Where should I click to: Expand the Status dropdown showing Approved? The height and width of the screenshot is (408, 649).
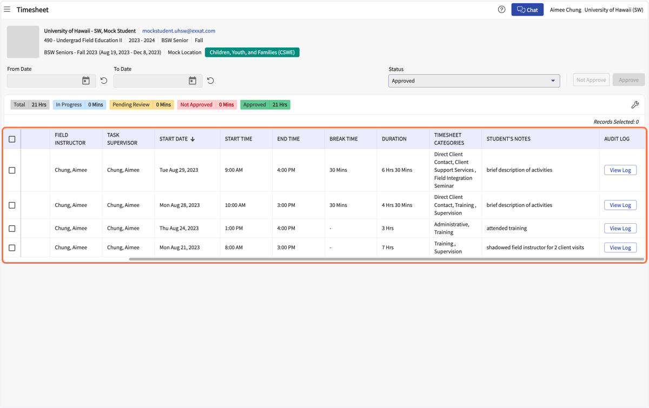(x=474, y=81)
